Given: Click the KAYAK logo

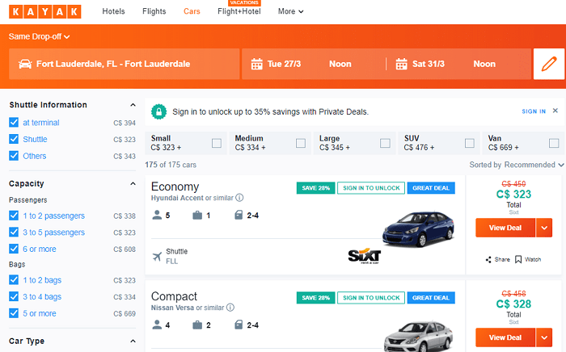Looking at the screenshot, I should [x=44, y=11].
